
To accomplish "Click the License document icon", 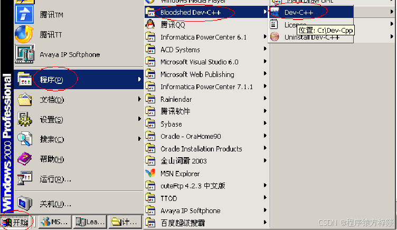I will 273,25.
